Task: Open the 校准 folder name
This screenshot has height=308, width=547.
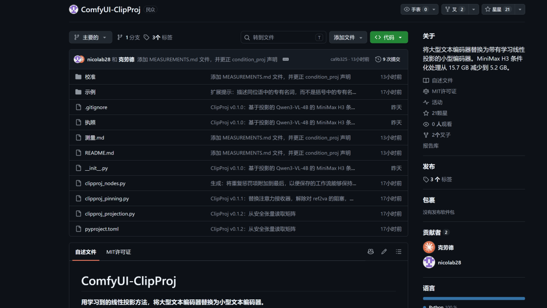Action: click(x=90, y=76)
